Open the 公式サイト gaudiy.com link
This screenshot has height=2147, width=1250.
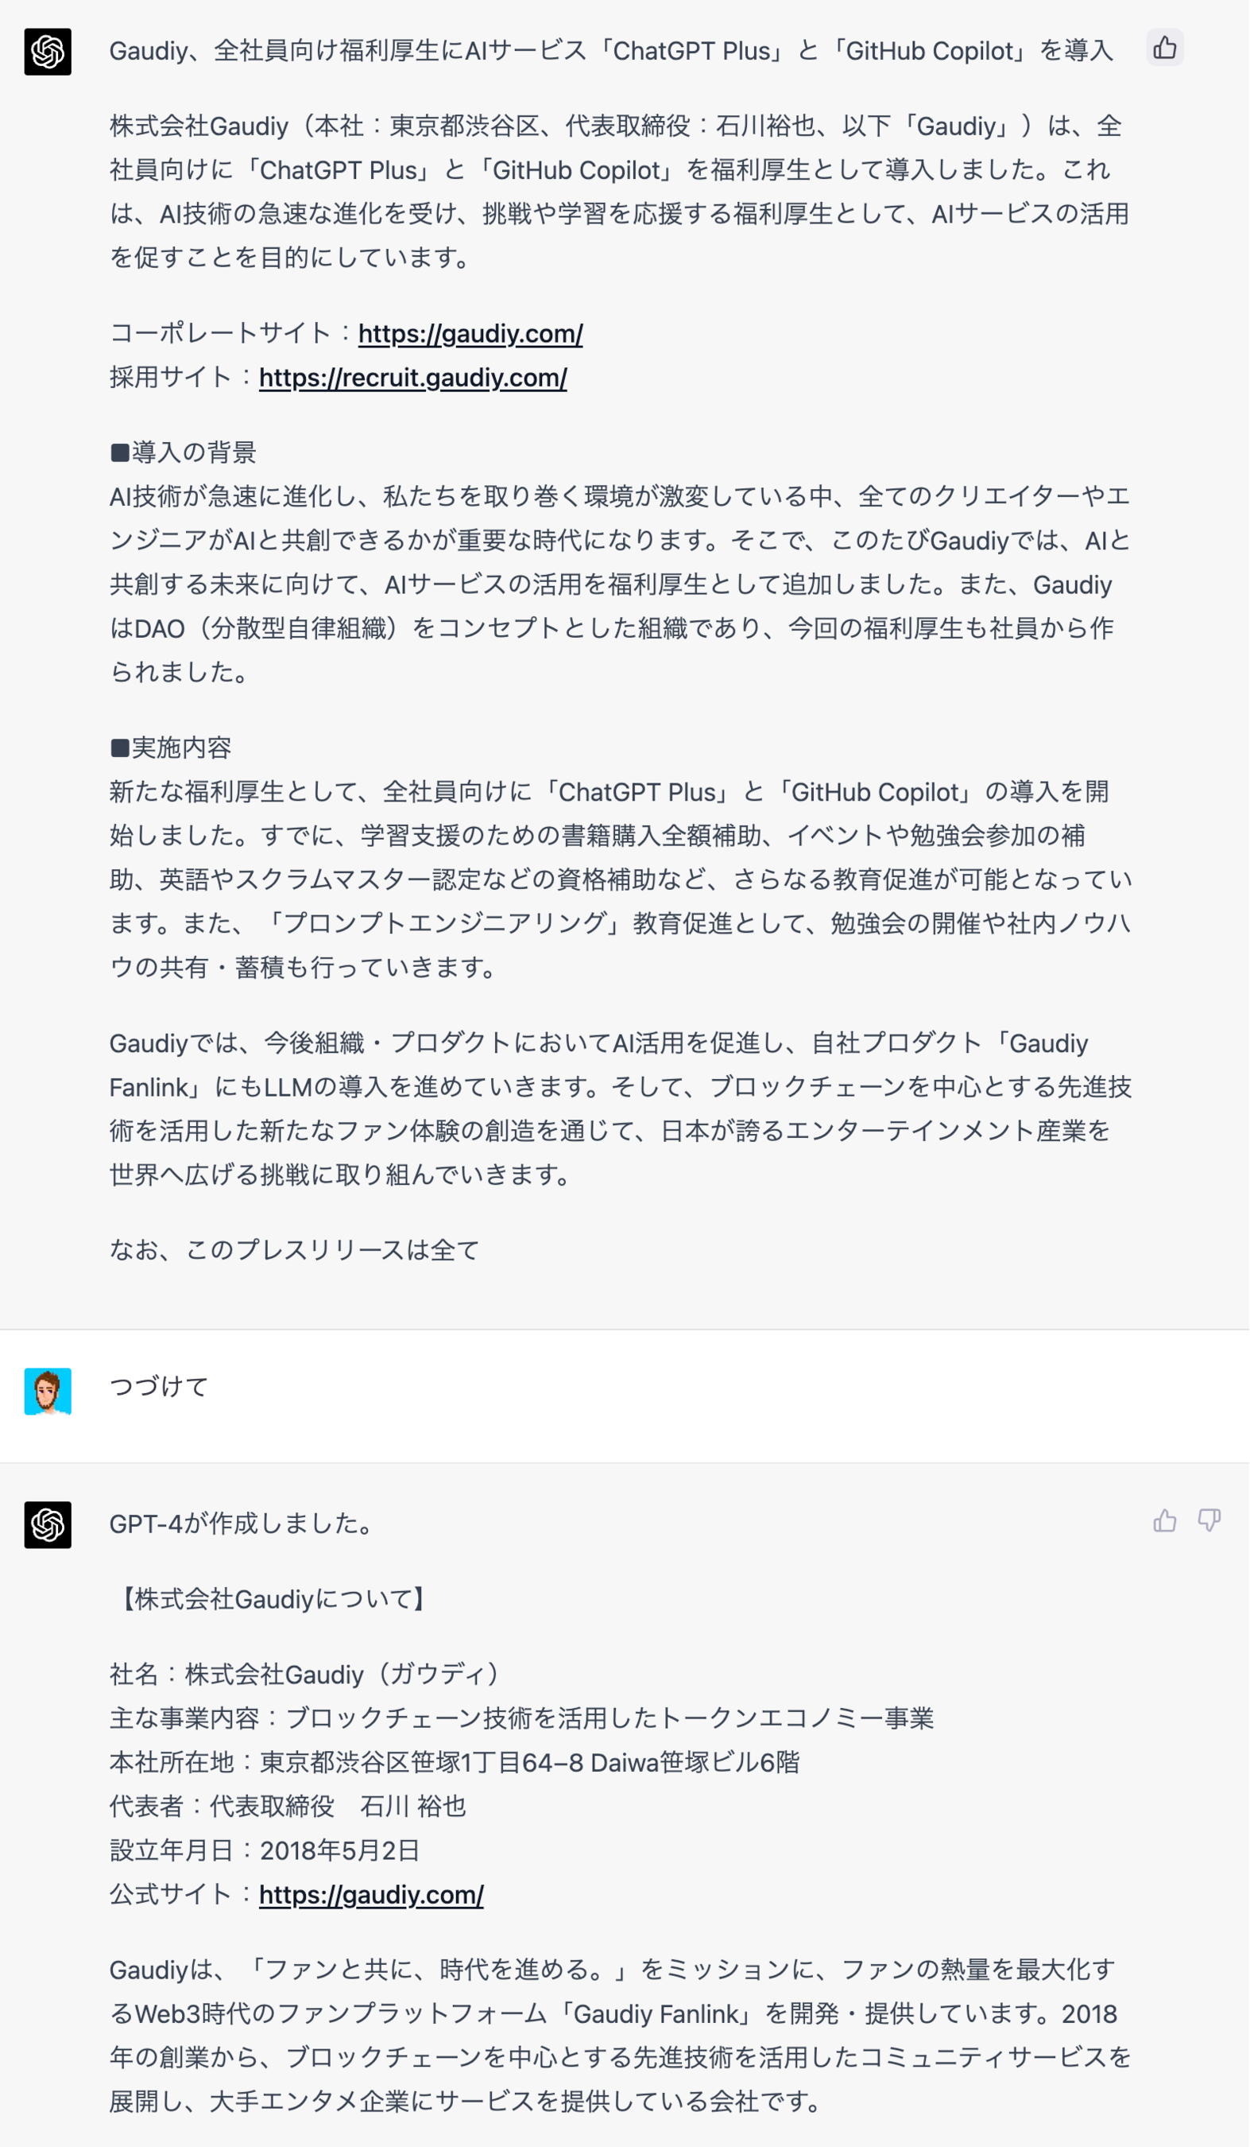click(x=371, y=1894)
